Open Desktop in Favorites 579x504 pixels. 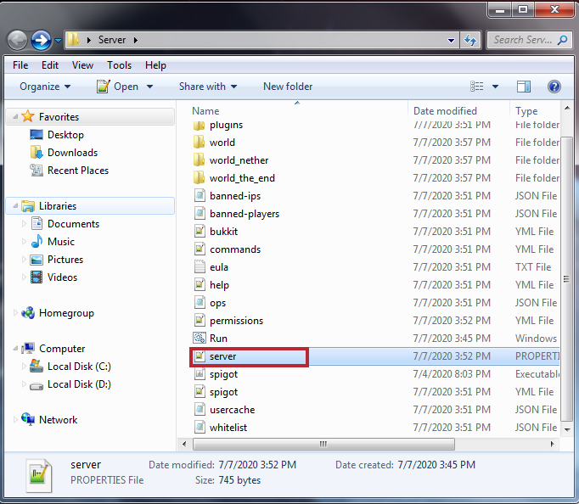(65, 135)
